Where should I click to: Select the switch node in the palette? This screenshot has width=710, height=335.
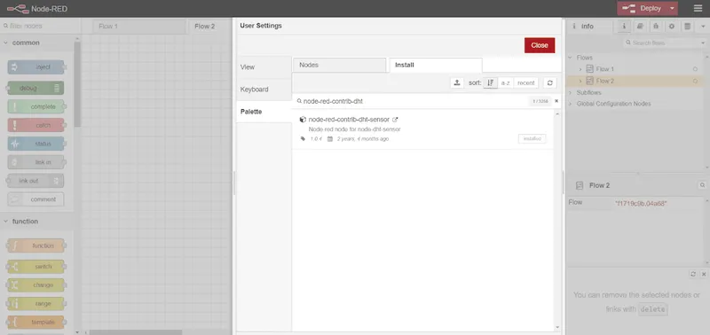tap(35, 267)
